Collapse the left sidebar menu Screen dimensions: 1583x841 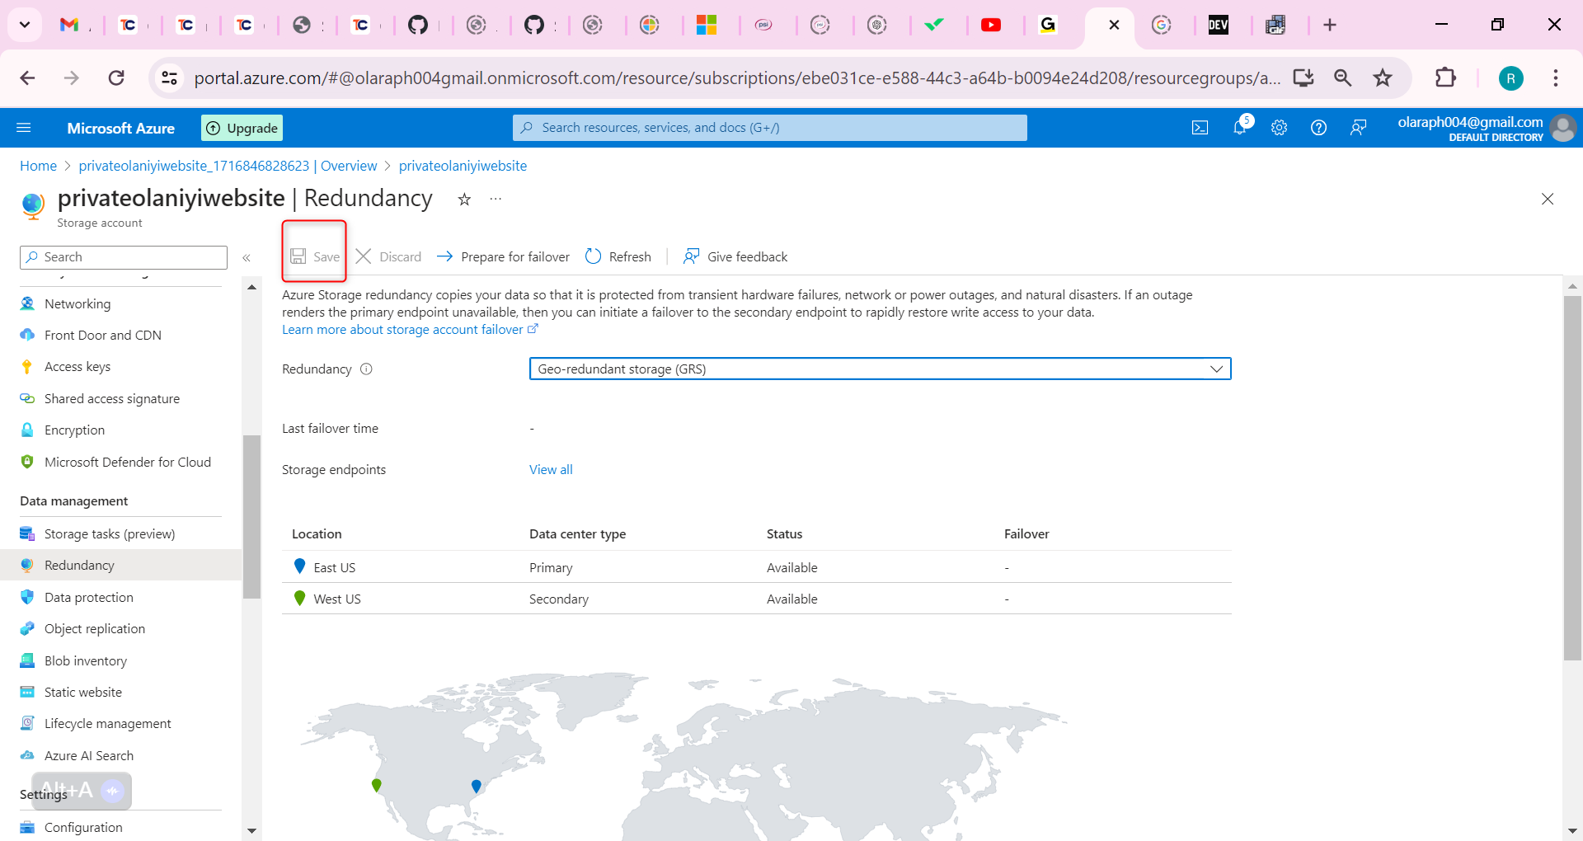coord(247,258)
